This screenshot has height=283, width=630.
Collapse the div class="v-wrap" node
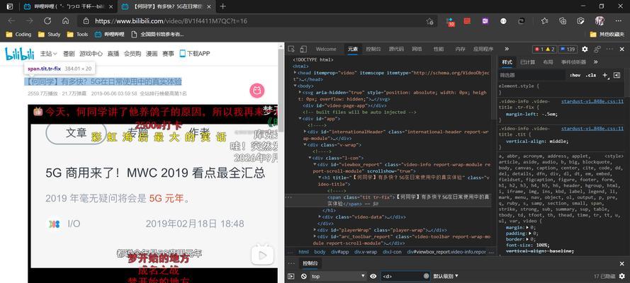305,145
